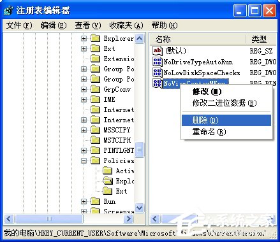Screen dimensions: 280x242
Task: Click tree pane scroll up arrow
Action: pos(140,38)
